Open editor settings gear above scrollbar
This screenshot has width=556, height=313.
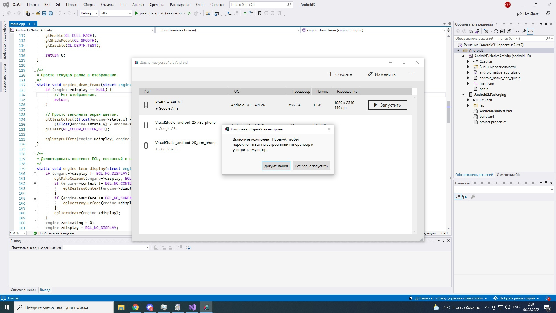coord(449,24)
